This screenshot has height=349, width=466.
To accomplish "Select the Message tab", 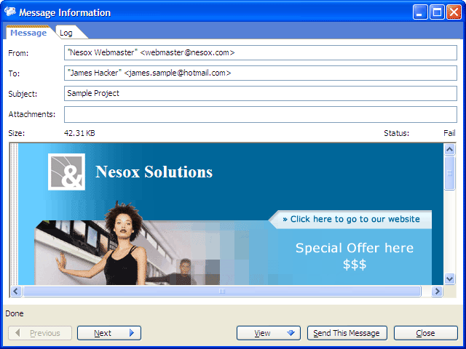I will click(x=28, y=33).
